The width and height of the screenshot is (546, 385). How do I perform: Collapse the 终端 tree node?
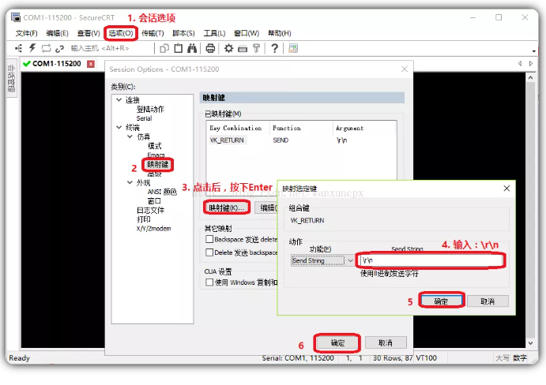(119, 127)
